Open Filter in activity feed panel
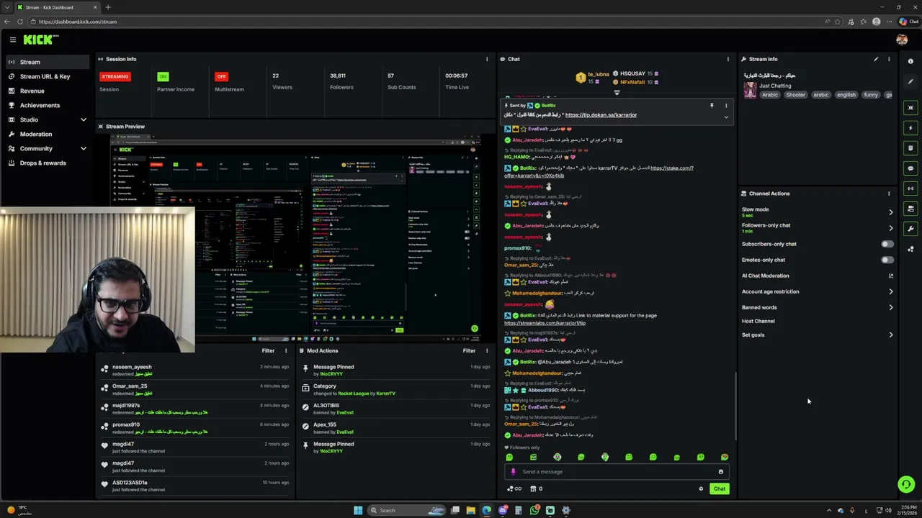922x518 pixels. pos(268,350)
